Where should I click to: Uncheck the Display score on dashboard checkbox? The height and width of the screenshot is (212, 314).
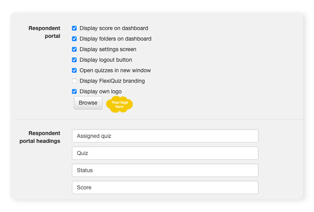(x=74, y=28)
